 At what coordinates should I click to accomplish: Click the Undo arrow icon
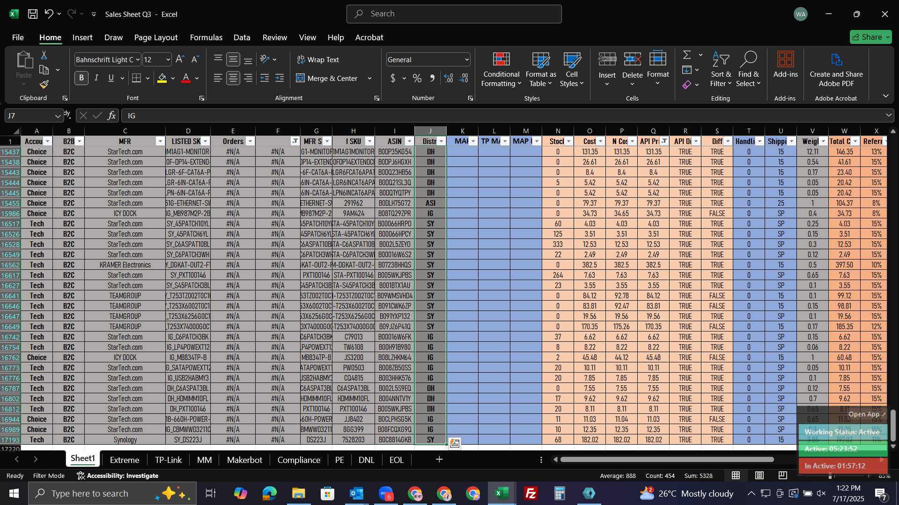click(49, 14)
